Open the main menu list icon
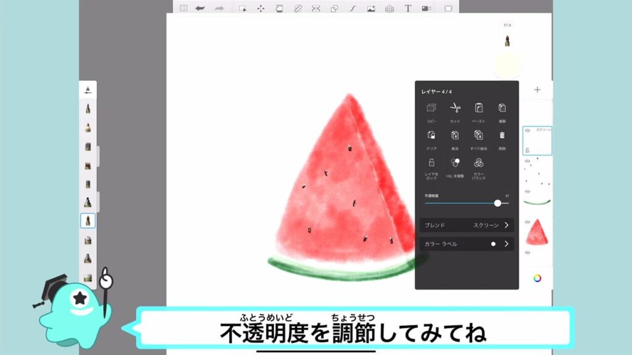 pyautogui.click(x=183, y=8)
